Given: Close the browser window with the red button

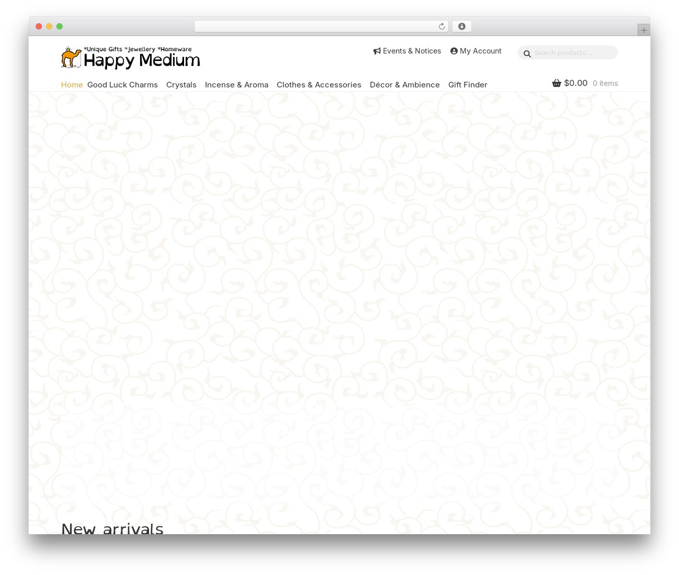Looking at the screenshot, I should [x=39, y=27].
